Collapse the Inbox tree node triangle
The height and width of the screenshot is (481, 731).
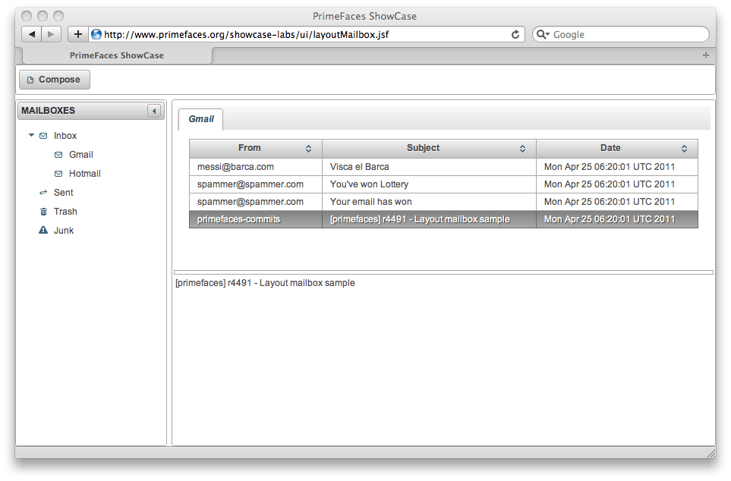point(31,135)
